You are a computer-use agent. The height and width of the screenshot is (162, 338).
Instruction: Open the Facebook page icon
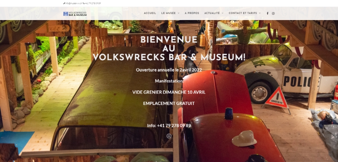pyautogui.click(x=268, y=13)
